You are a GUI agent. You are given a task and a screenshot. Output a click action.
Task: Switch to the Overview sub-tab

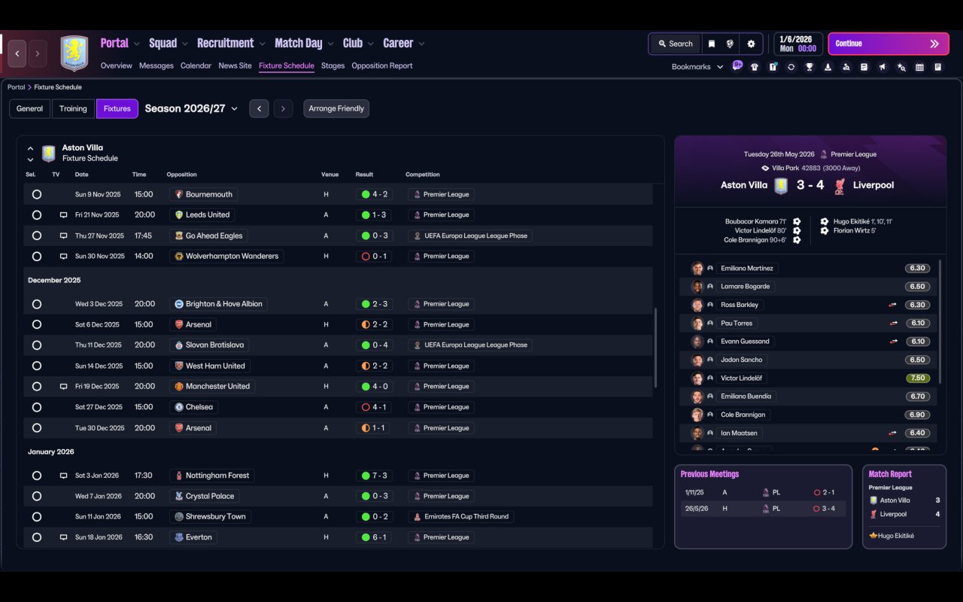[117, 66]
